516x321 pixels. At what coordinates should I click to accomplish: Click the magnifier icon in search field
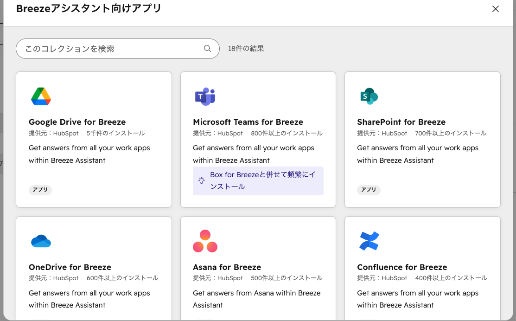click(x=207, y=49)
